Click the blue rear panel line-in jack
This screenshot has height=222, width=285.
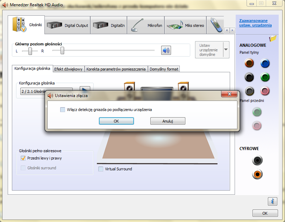(x=265, y=63)
